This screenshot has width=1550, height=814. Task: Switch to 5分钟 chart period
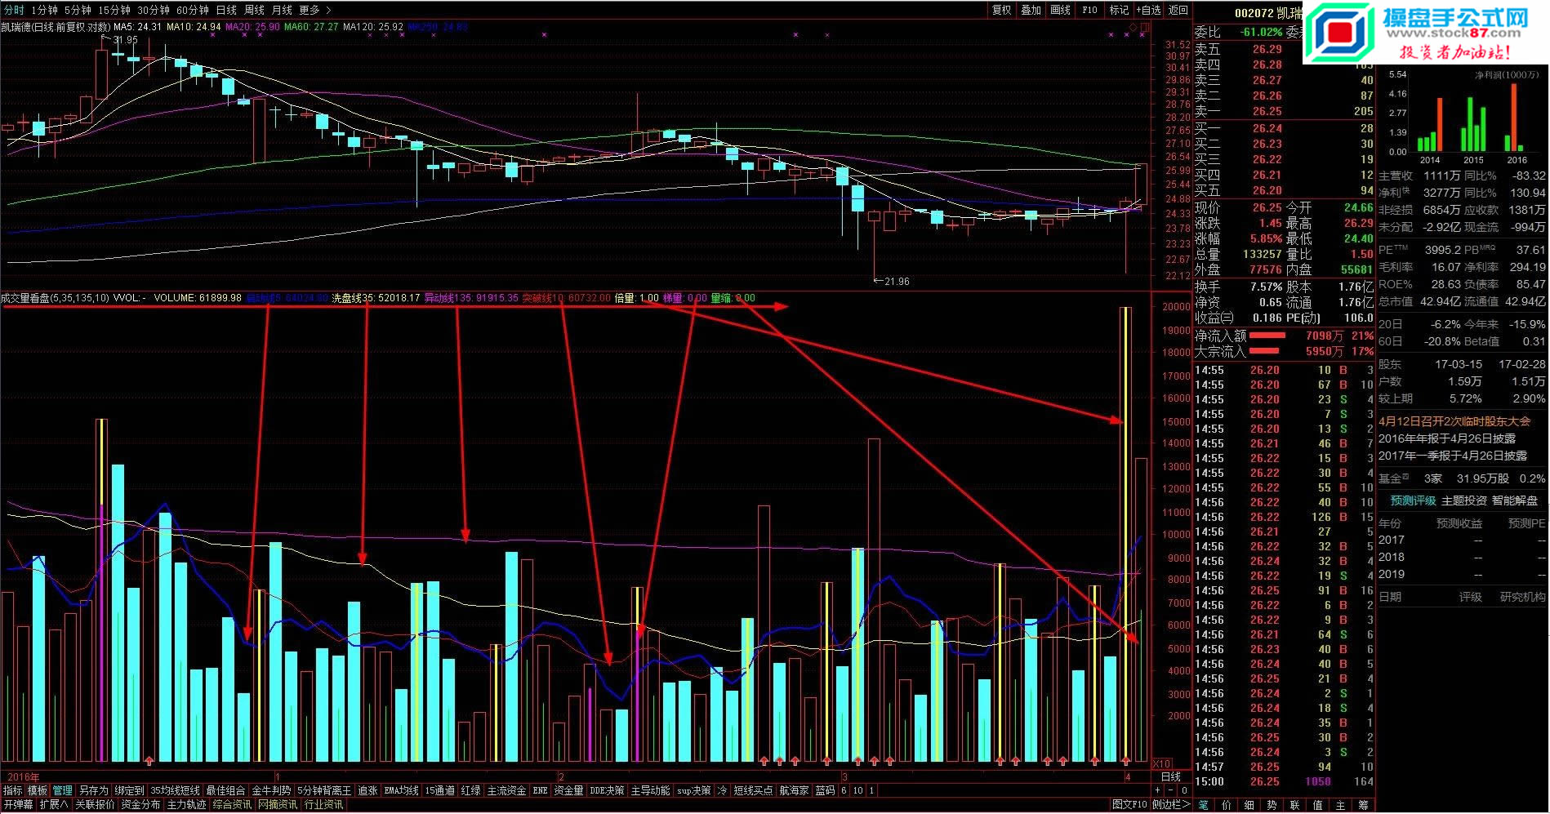[78, 10]
